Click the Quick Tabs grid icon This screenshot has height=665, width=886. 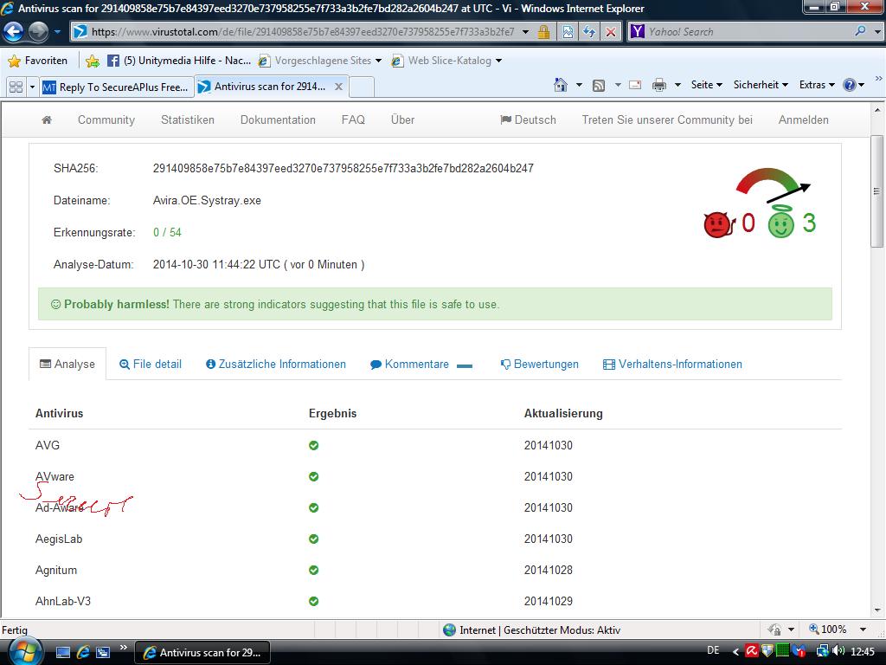(16, 87)
